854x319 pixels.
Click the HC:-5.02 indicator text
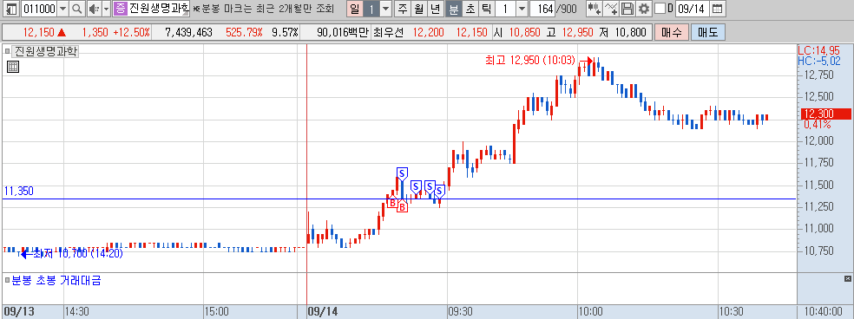click(x=819, y=61)
